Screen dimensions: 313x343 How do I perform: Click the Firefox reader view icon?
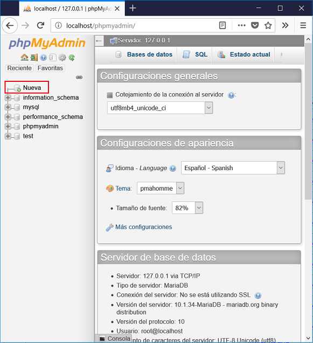coord(222,25)
